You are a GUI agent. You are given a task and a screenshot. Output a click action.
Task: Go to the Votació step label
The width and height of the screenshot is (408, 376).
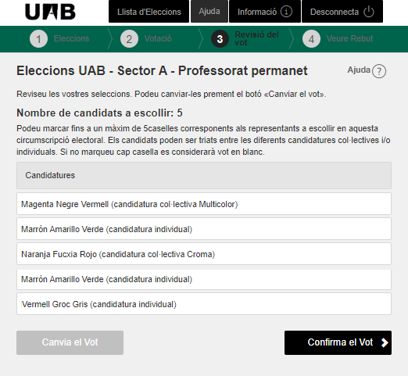point(158,38)
